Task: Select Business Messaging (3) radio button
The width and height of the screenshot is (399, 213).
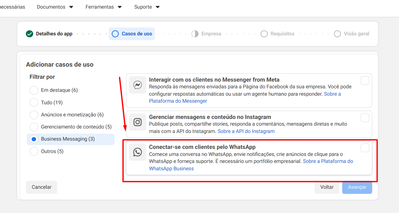Action: 34,139
